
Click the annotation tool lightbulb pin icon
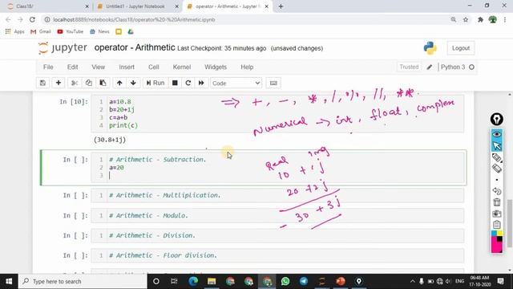point(497,120)
